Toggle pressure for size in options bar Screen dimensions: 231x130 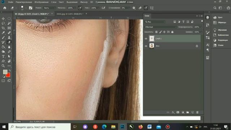(x=146, y=8)
